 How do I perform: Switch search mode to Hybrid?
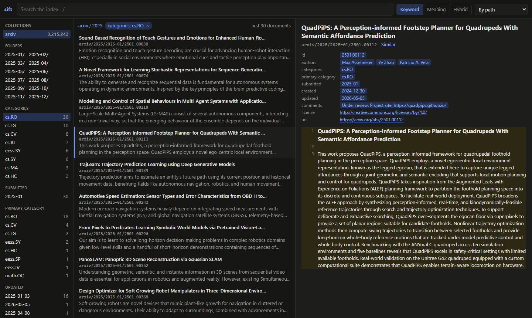pyautogui.click(x=460, y=10)
